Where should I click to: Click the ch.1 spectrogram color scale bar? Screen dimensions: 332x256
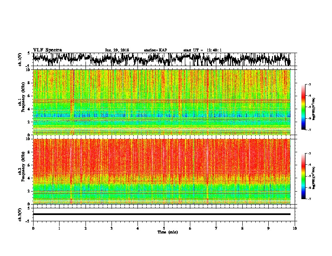303,107
